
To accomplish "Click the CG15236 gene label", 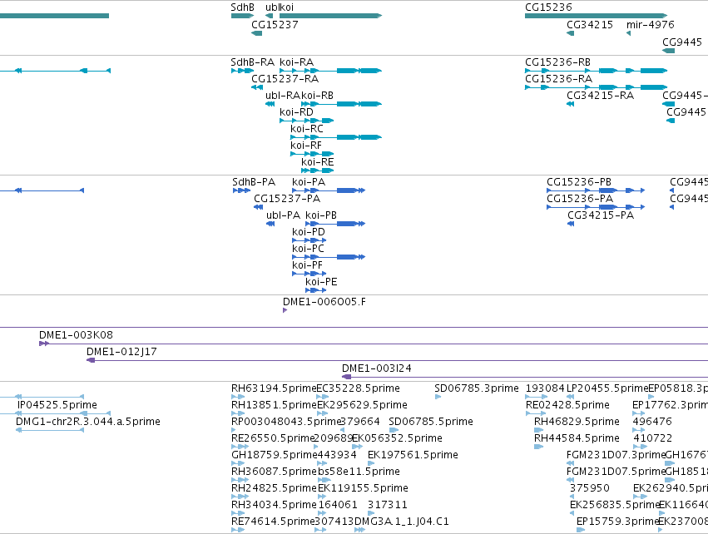I will (x=548, y=7).
